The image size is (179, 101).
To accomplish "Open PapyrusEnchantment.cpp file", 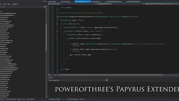I will 6,72.
